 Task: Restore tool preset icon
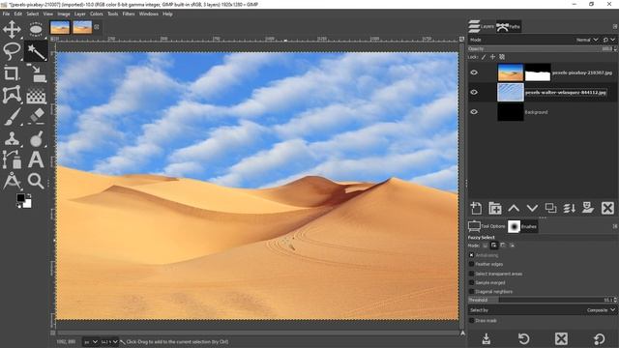point(523,338)
